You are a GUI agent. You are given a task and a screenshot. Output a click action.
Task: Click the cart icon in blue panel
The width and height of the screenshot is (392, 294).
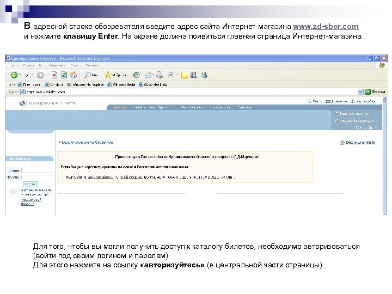336,113
